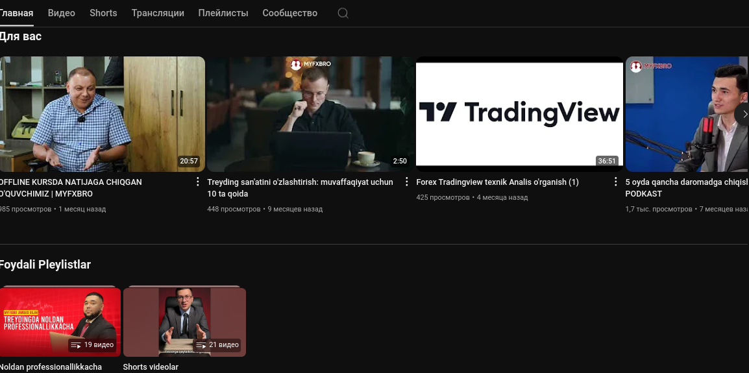Screen dimensions: 749x373
Task: Open options menu for Forex Tradingview video
Action: pos(615,182)
